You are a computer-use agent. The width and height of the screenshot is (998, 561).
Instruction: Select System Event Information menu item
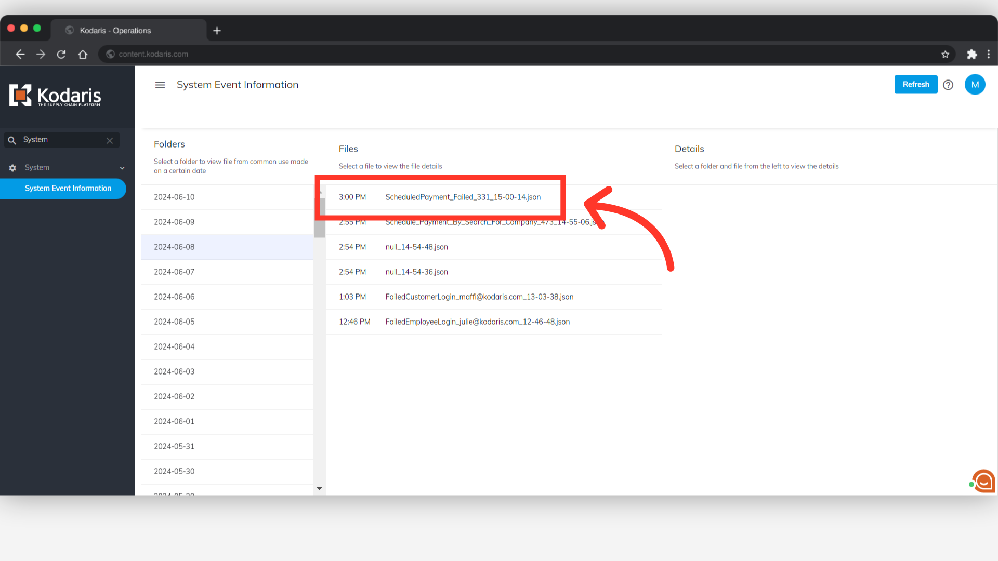click(68, 189)
